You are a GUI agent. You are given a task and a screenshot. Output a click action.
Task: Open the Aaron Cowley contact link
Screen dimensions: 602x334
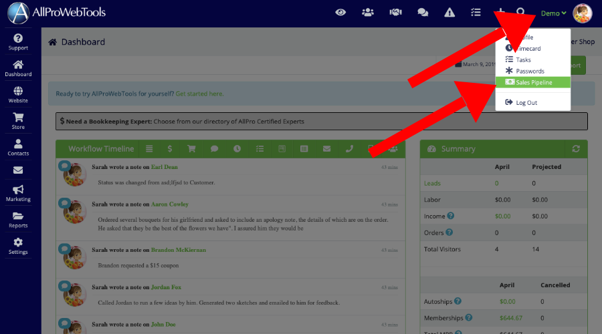pyautogui.click(x=170, y=204)
